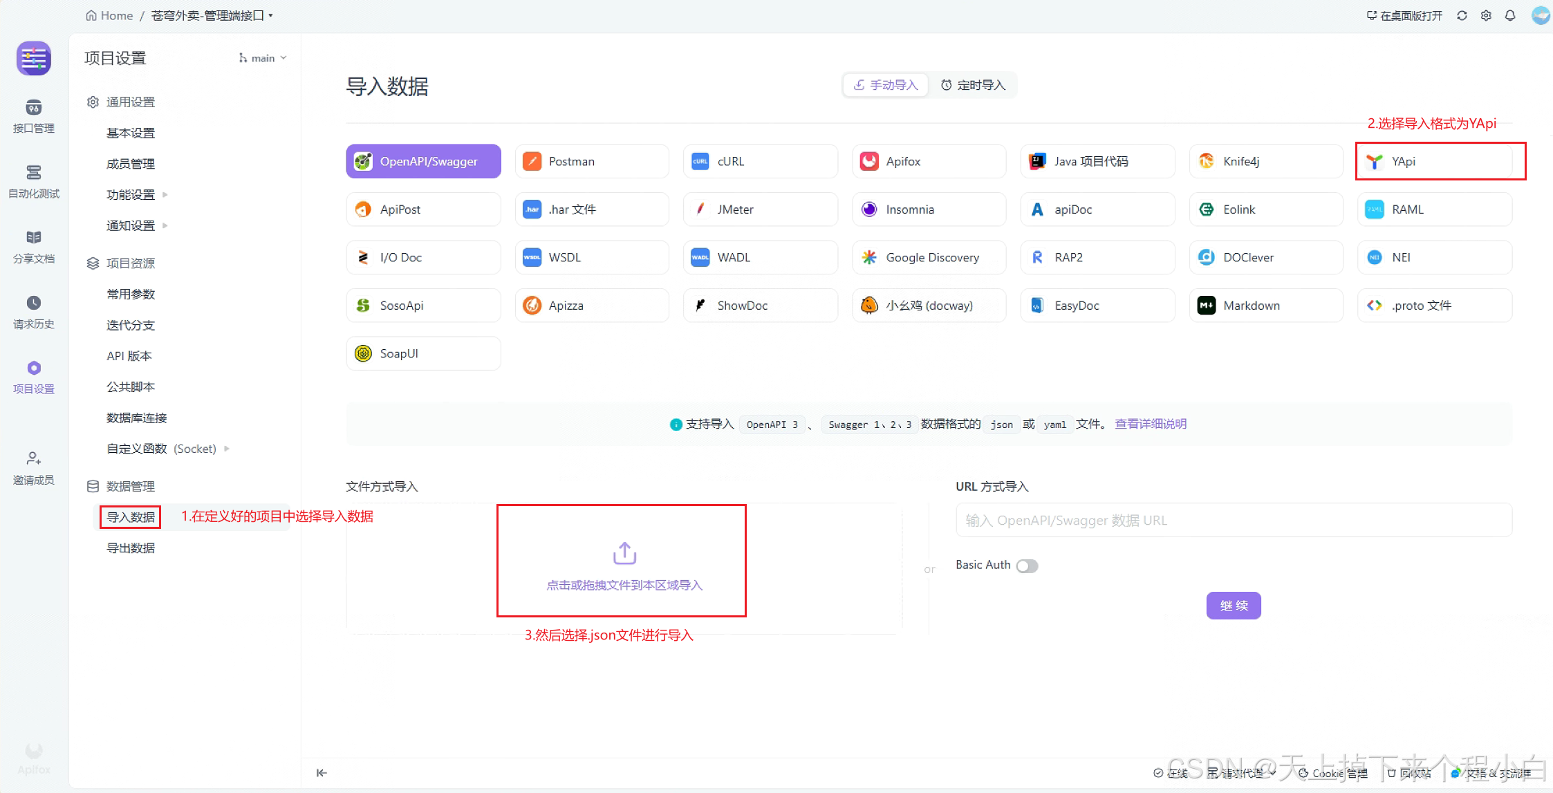Open the main branch dropdown
The height and width of the screenshot is (793, 1553).
tap(263, 58)
